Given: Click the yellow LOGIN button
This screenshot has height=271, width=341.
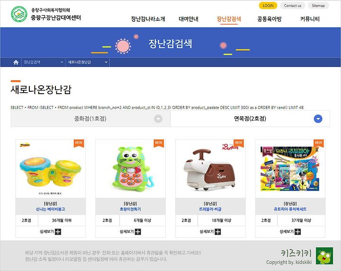Looking at the screenshot, I should click(x=268, y=6).
